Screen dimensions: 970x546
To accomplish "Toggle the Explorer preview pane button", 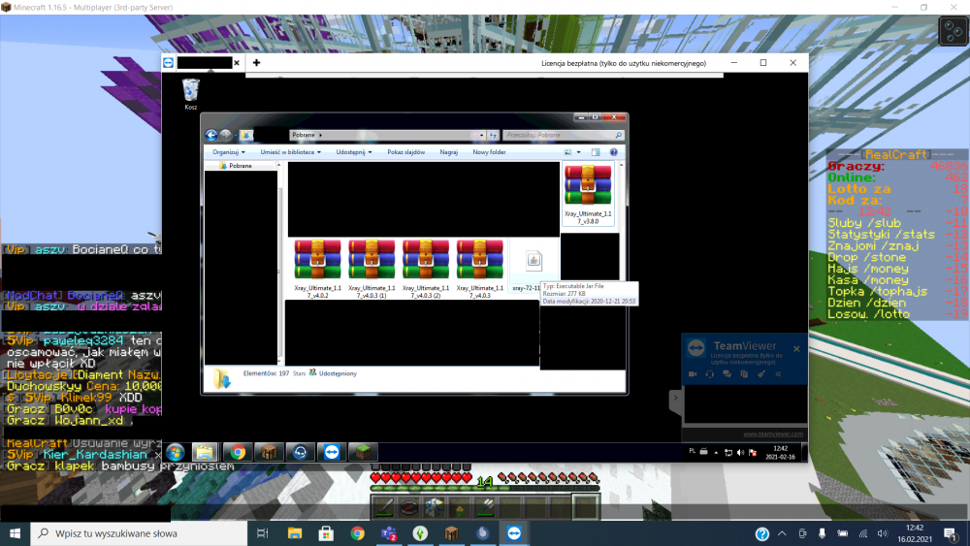I will [596, 152].
